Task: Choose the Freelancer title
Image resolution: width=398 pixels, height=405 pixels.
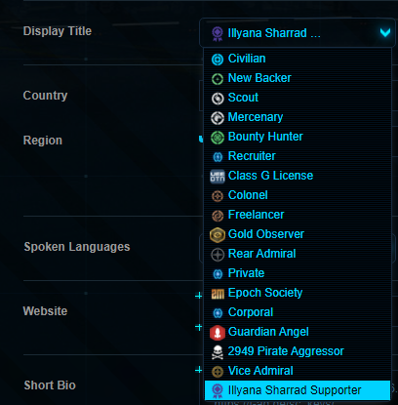Action: tap(298, 215)
